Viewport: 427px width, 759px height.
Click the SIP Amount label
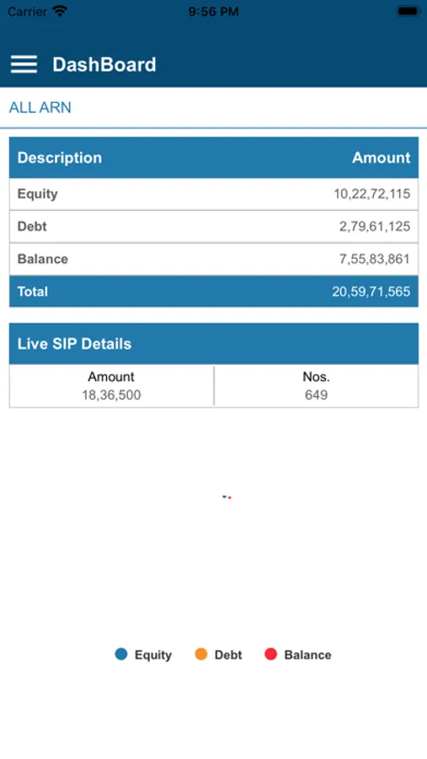click(111, 377)
